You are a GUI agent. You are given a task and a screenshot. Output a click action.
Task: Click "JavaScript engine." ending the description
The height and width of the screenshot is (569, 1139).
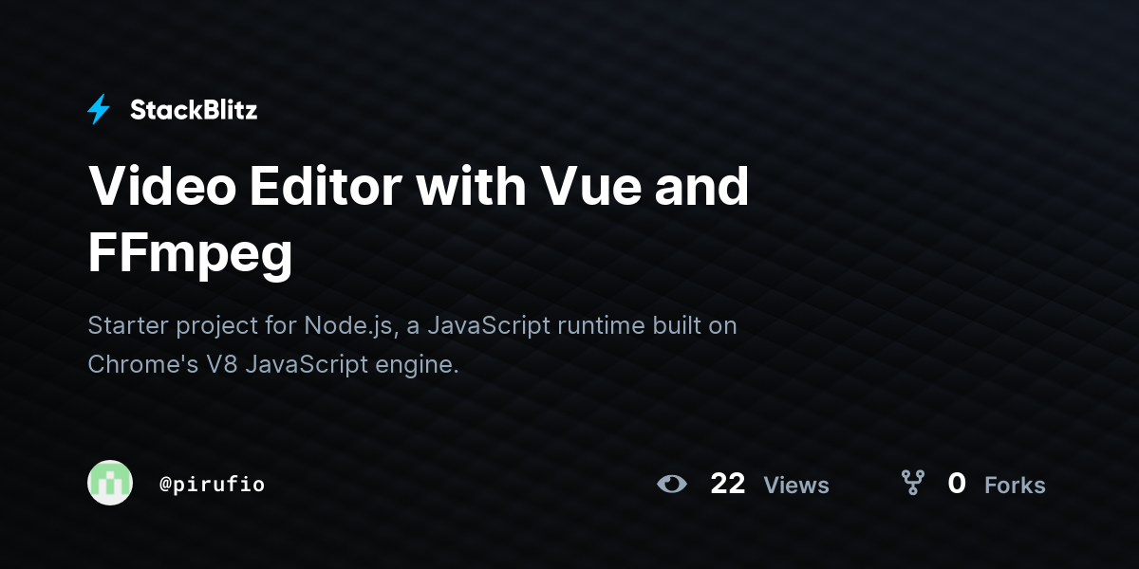(352, 365)
